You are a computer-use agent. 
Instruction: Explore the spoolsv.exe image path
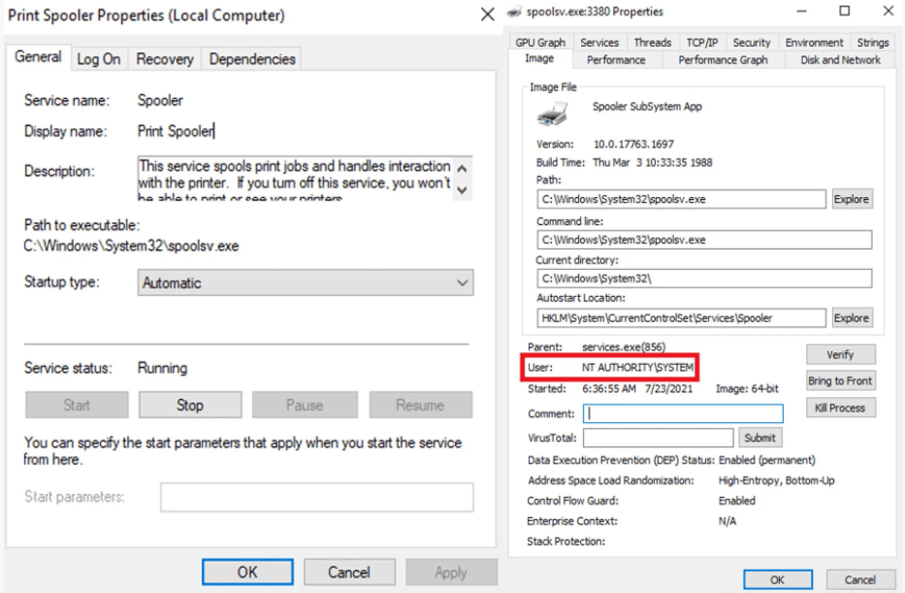852,199
